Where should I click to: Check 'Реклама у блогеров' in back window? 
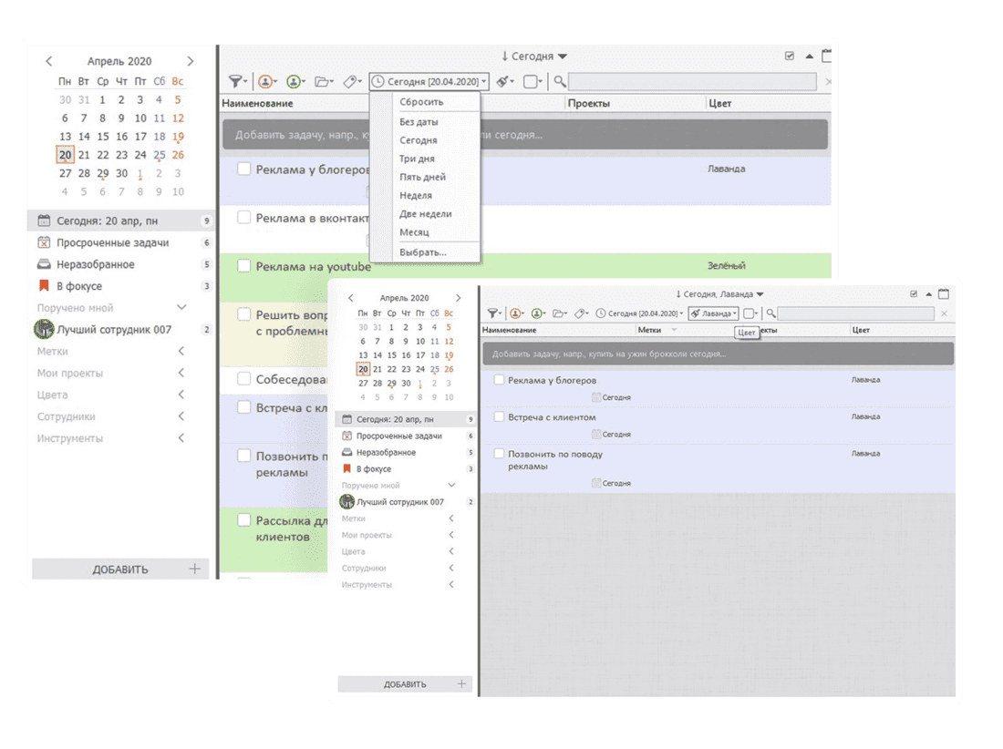[243, 169]
